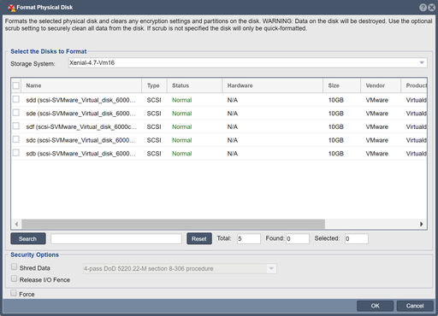This screenshot has width=438, height=316.
Task: Sort by the Name column header
Action: (x=81, y=85)
